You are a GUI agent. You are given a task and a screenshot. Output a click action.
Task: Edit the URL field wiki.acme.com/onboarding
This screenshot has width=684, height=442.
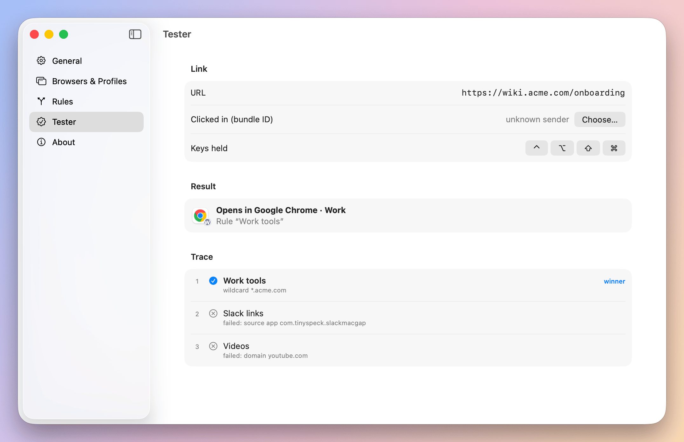pos(543,93)
